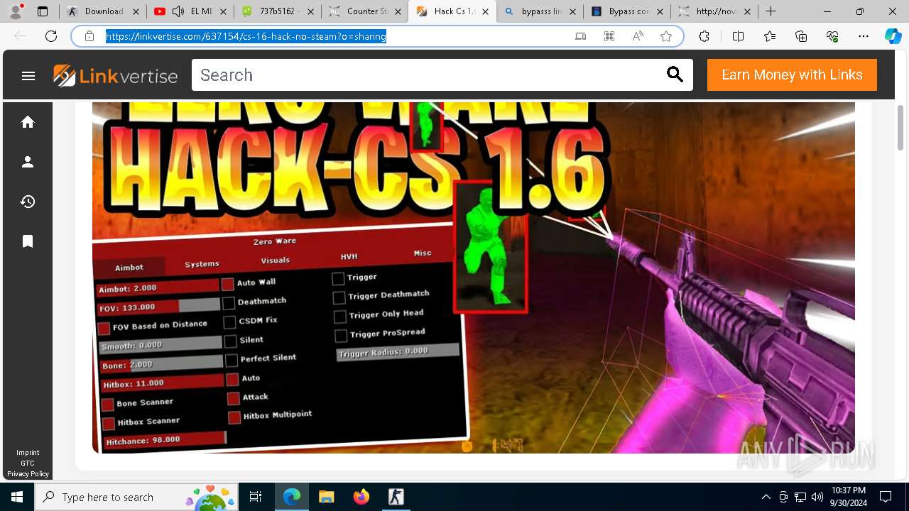
Task: Switch to the bypasss lin tab
Action: (x=539, y=11)
